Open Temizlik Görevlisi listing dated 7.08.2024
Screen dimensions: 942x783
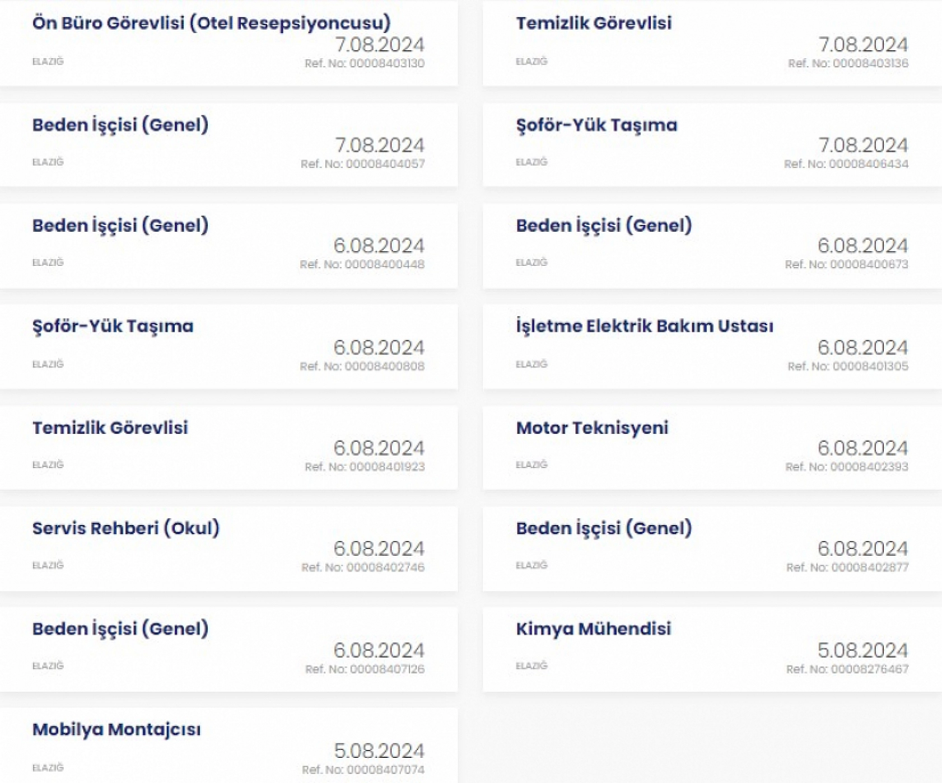[x=594, y=24]
